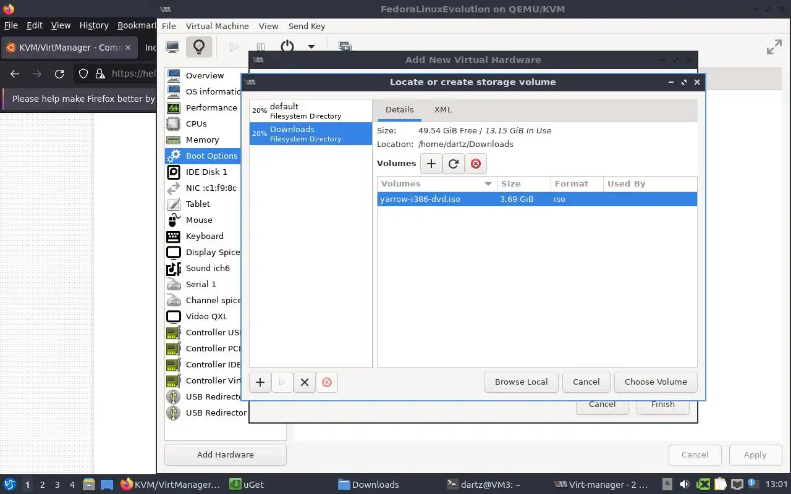The width and height of the screenshot is (791, 494).
Task: Click the Choose Volume button
Action: point(656,382)
